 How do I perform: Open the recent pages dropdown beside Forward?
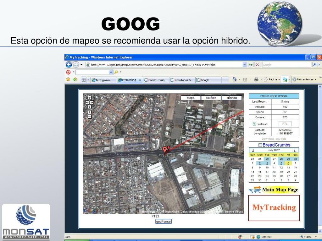click(x=81, y=65)
